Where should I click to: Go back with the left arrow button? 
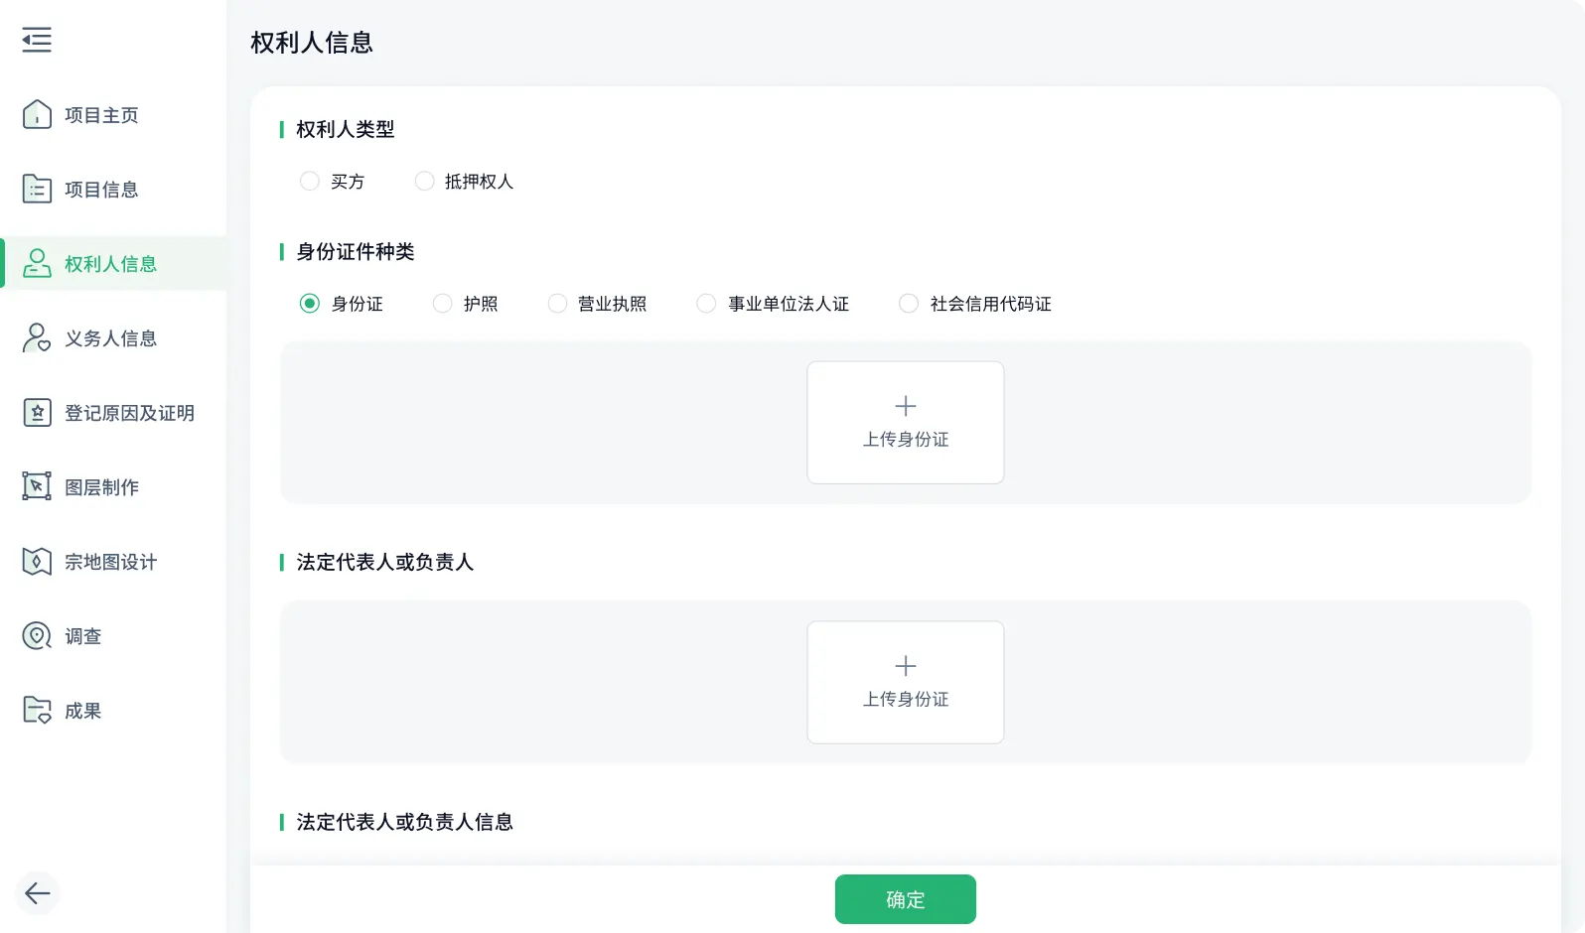tap(38, 893)
